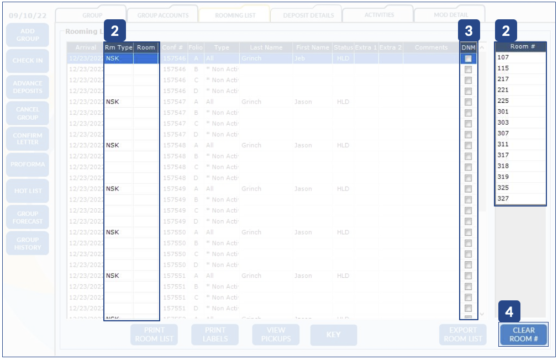
Task: Open the Group Accounts tab
Action: click(162, 15)
